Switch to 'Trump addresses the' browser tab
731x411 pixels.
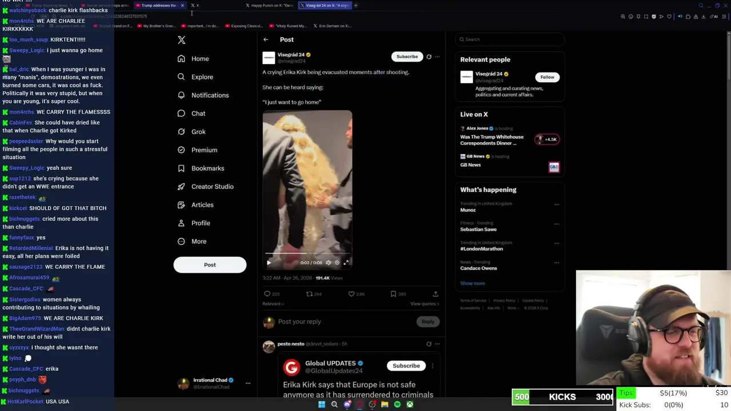(x=160, y=5)
